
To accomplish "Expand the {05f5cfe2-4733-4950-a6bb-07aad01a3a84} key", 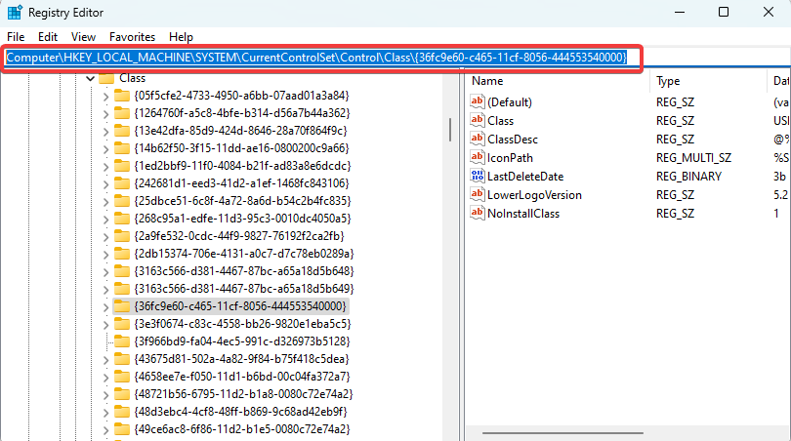I will point(105,97).
